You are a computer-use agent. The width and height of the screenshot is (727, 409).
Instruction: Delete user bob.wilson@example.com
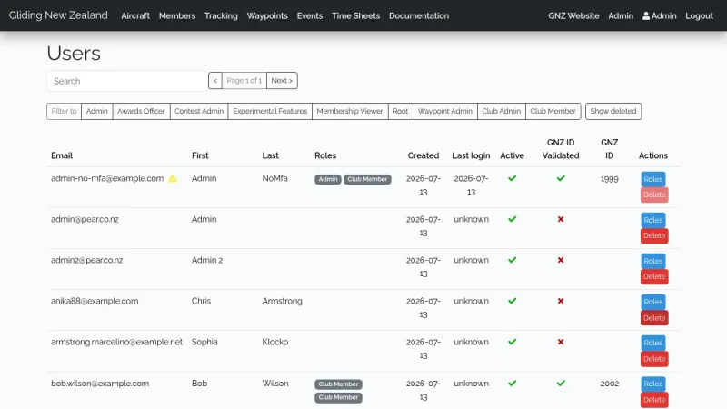pyautogui.click(x=654, y=400)
